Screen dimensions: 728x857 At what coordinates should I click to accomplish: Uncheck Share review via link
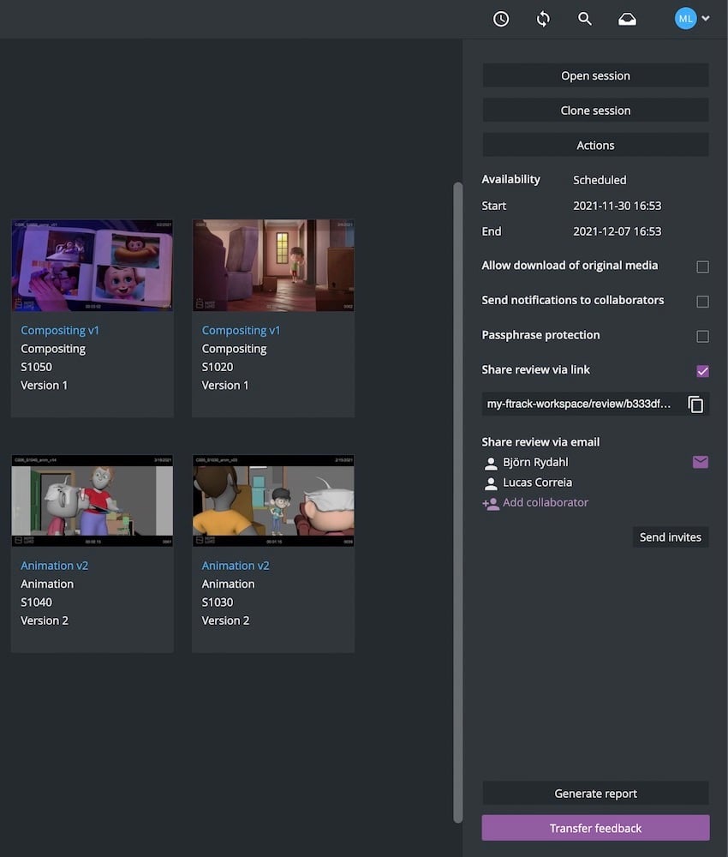(x=702, y=371)
